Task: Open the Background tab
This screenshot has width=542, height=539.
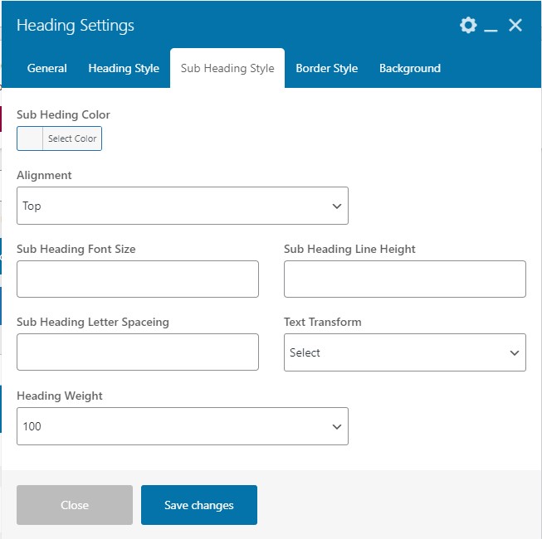Action: tap(410, 68)
